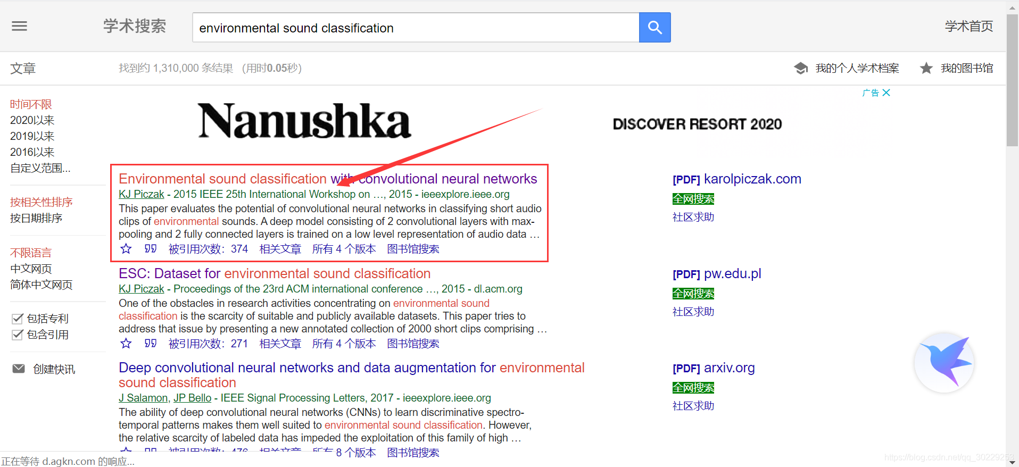Click the Nanushka ad banner logo

pyautogui.click(x=304, y=121)
